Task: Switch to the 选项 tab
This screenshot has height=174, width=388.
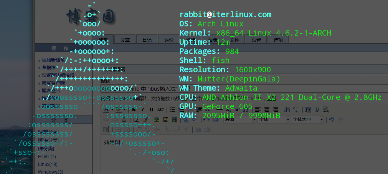Action: coord(278,39)
